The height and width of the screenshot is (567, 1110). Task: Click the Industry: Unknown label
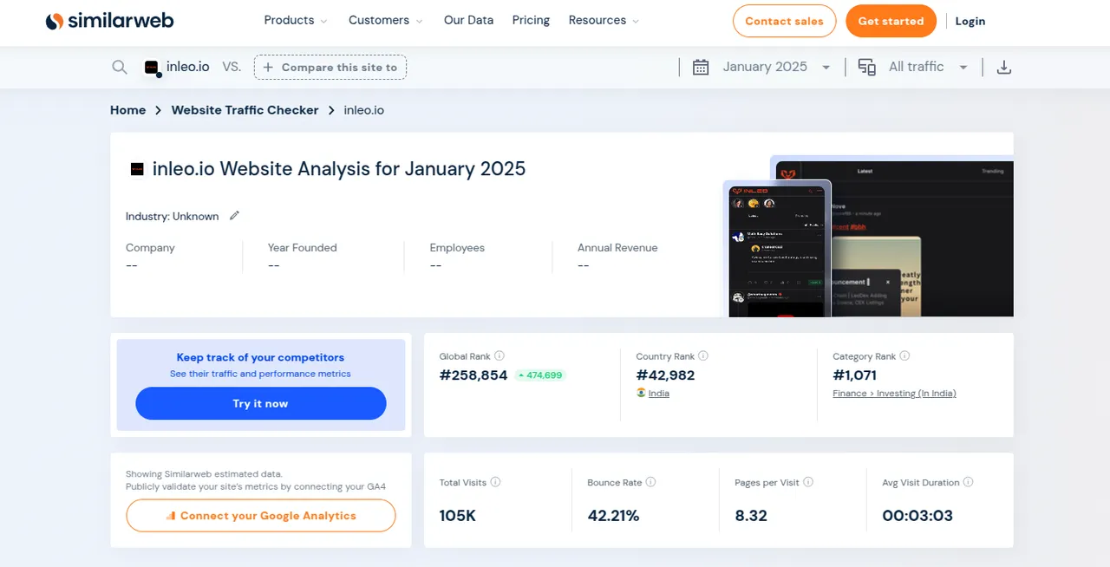(x=172, y=216)
